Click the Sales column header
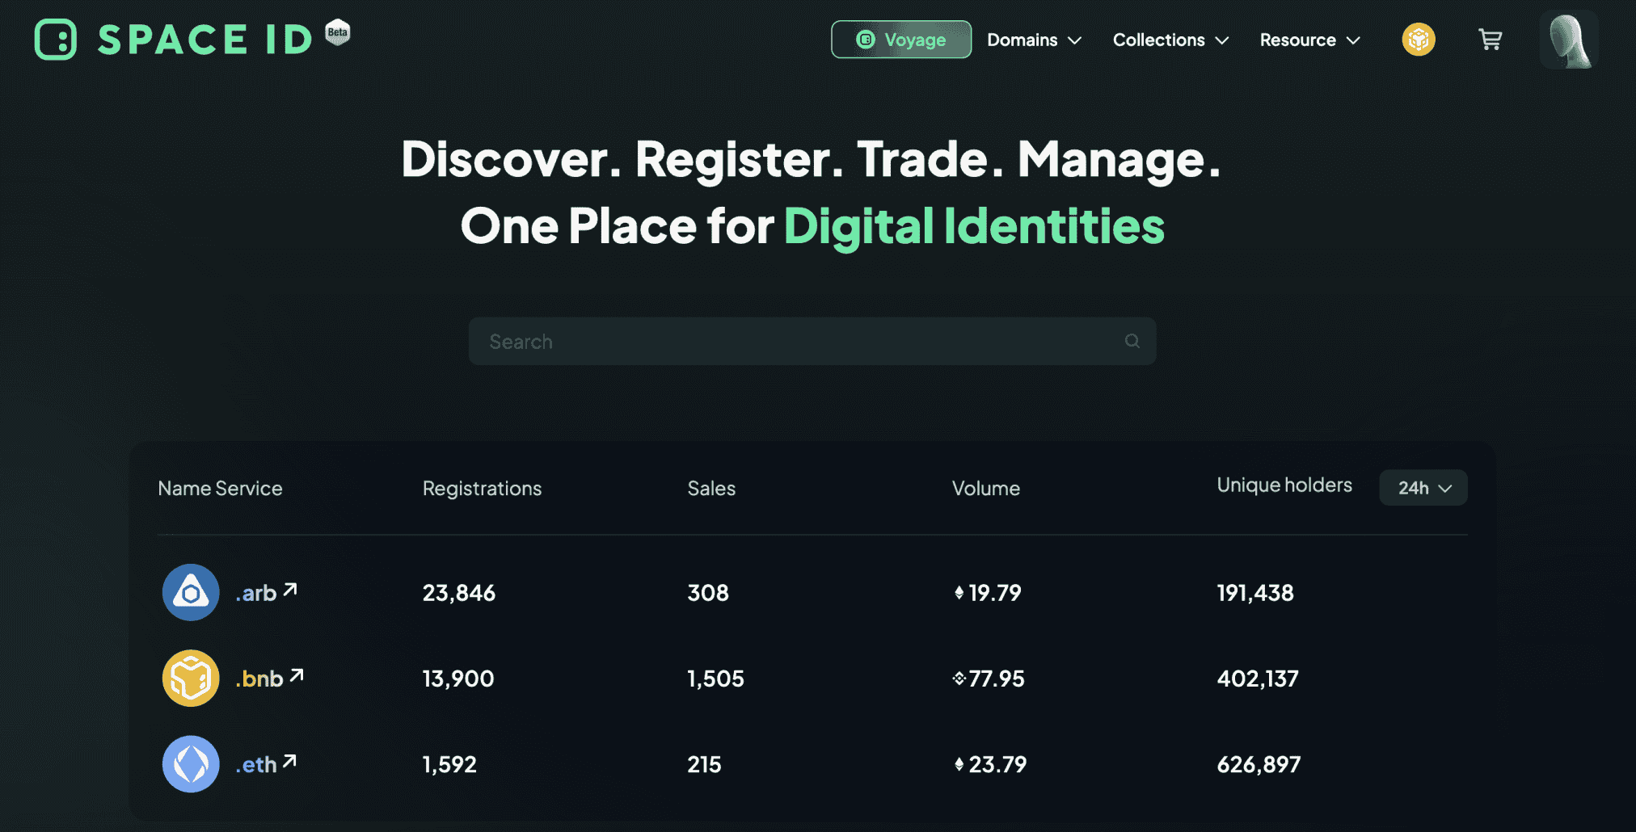This screenshot has height=832, width=1636. 711,488
